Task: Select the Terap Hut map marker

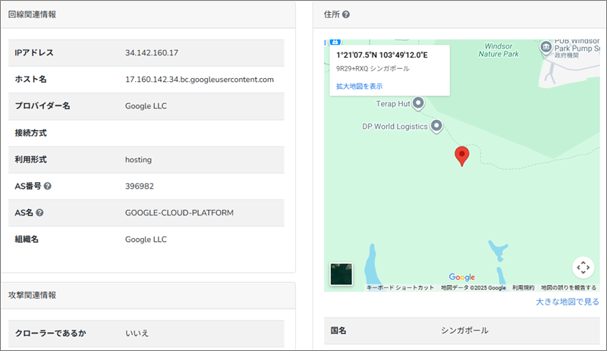Action: pos(417,103)
